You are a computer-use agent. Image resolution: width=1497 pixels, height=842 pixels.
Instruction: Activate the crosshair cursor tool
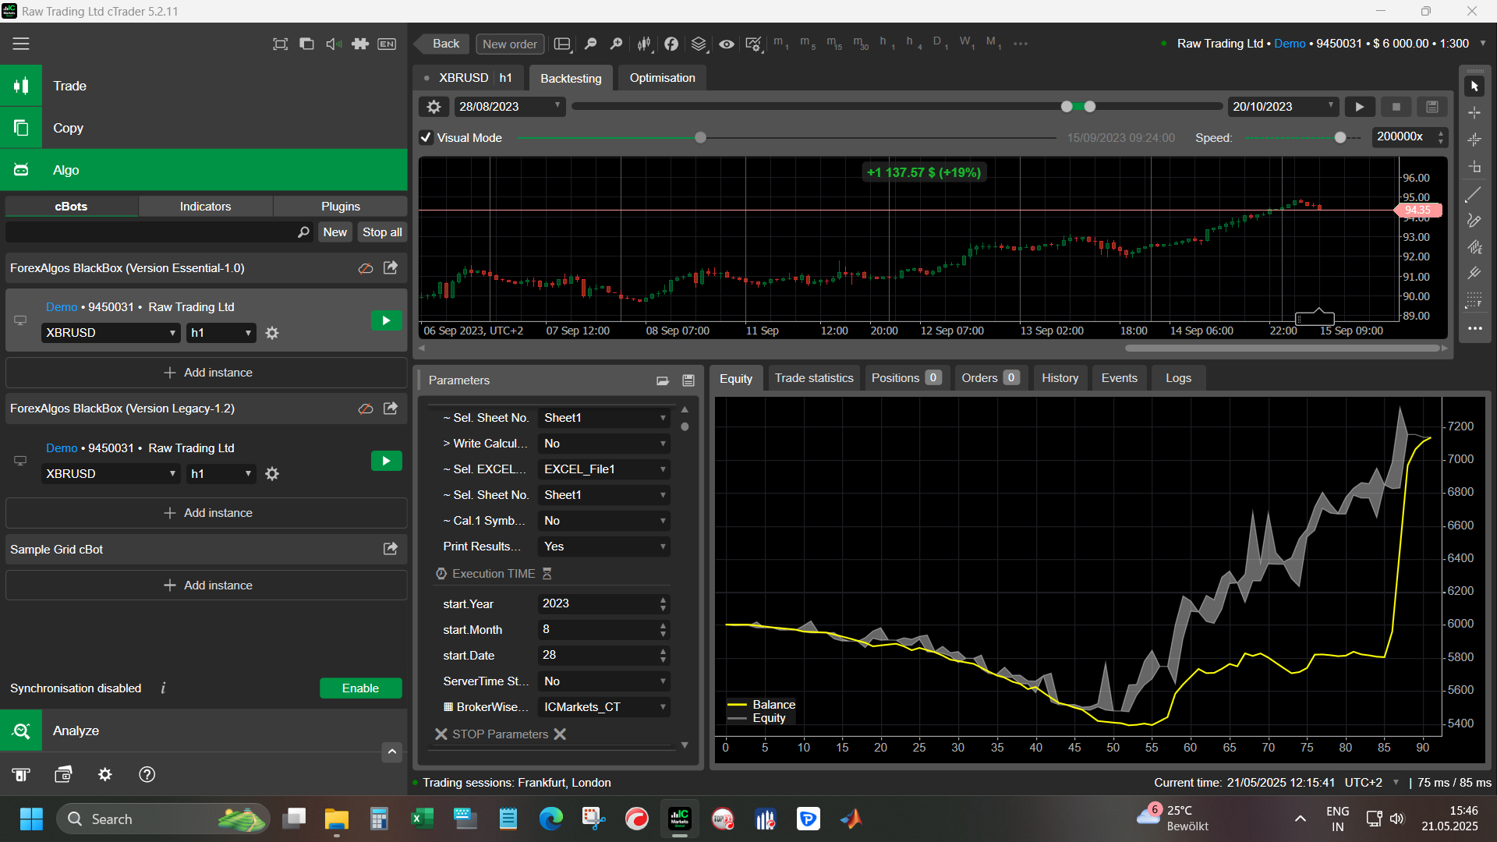click(1474, 113)
